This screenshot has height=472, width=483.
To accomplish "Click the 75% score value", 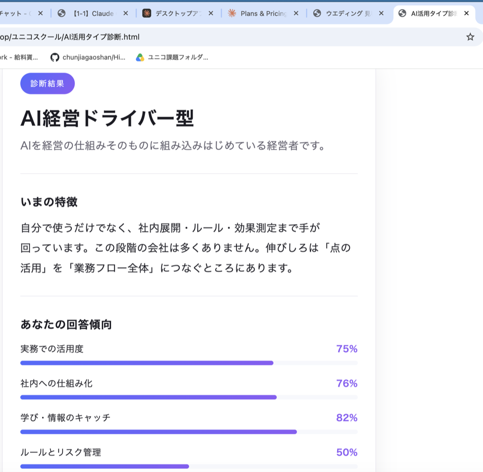I will click(347, 349).
